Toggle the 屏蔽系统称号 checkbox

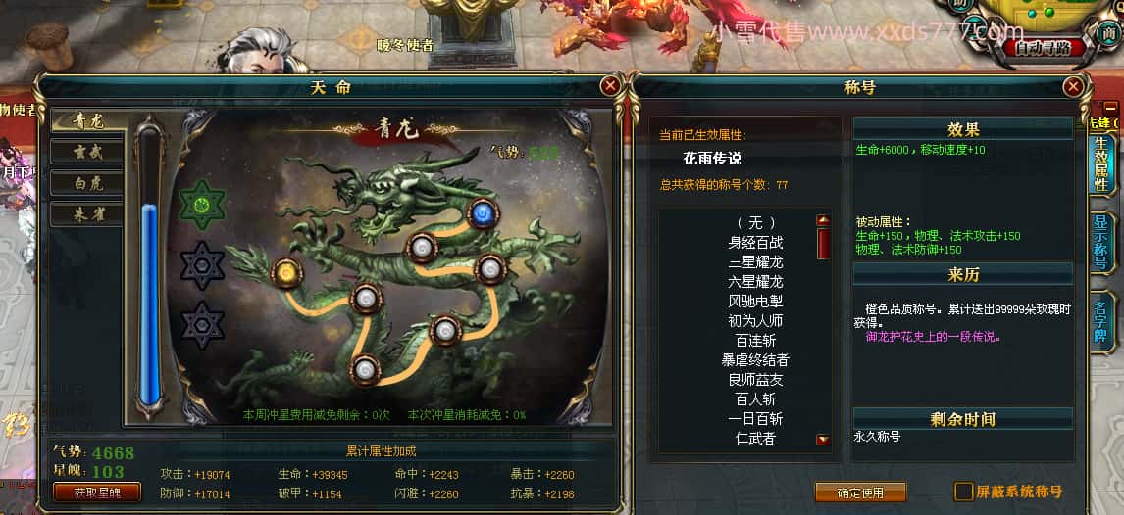tap(964, 492)
